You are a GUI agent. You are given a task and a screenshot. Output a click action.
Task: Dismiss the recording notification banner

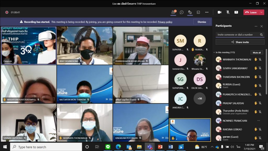202,22
